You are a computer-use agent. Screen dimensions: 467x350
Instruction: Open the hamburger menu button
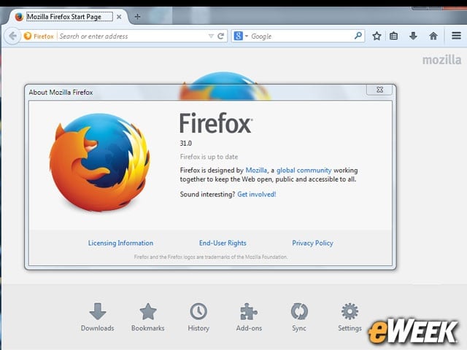click(x=456, y=36)
